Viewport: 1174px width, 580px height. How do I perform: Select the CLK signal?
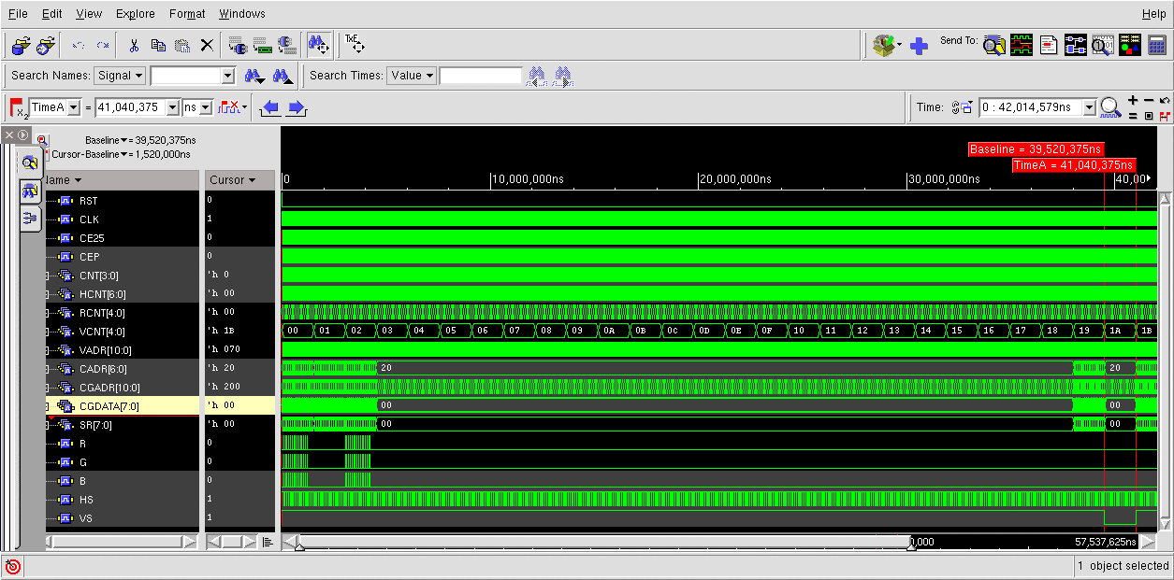tap(89, 219)
